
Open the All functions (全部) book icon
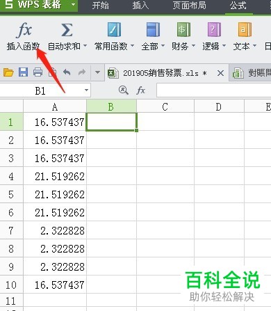[153, 29]
